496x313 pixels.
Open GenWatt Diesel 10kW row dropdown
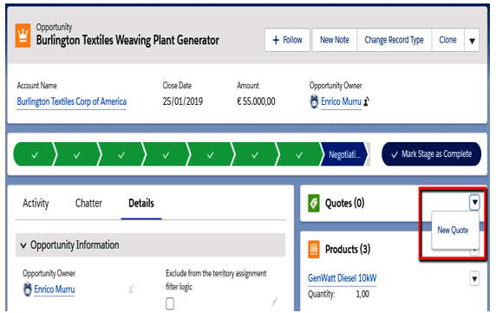click(474, 278)
